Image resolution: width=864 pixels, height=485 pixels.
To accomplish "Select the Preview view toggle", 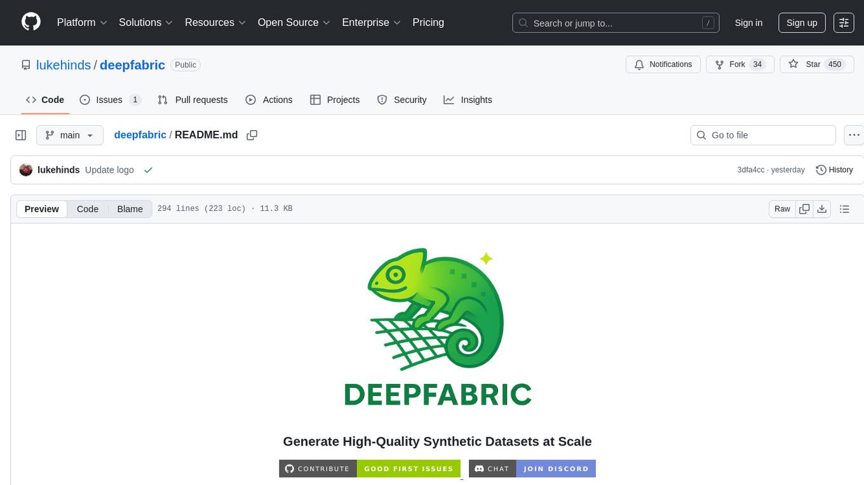I will click(x=42, y=209).
